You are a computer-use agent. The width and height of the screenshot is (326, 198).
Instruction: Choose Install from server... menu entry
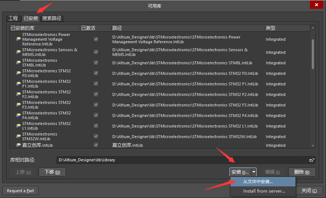pos(263,191)
